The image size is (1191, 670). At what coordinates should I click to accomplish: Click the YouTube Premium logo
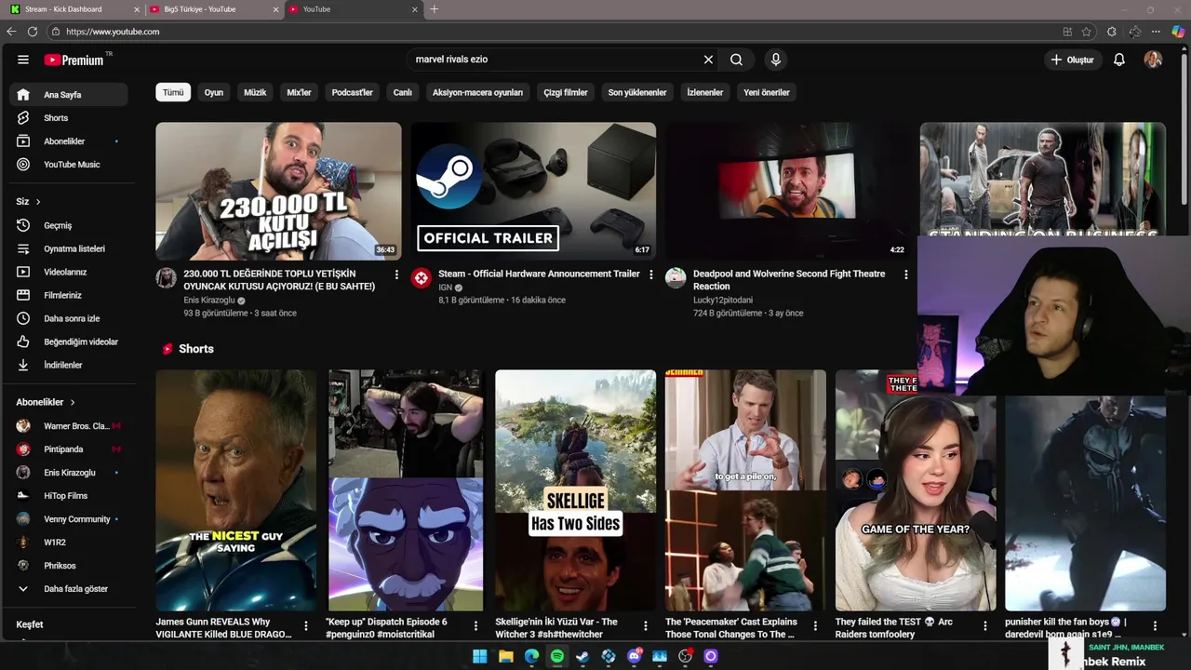pos(76,60)
